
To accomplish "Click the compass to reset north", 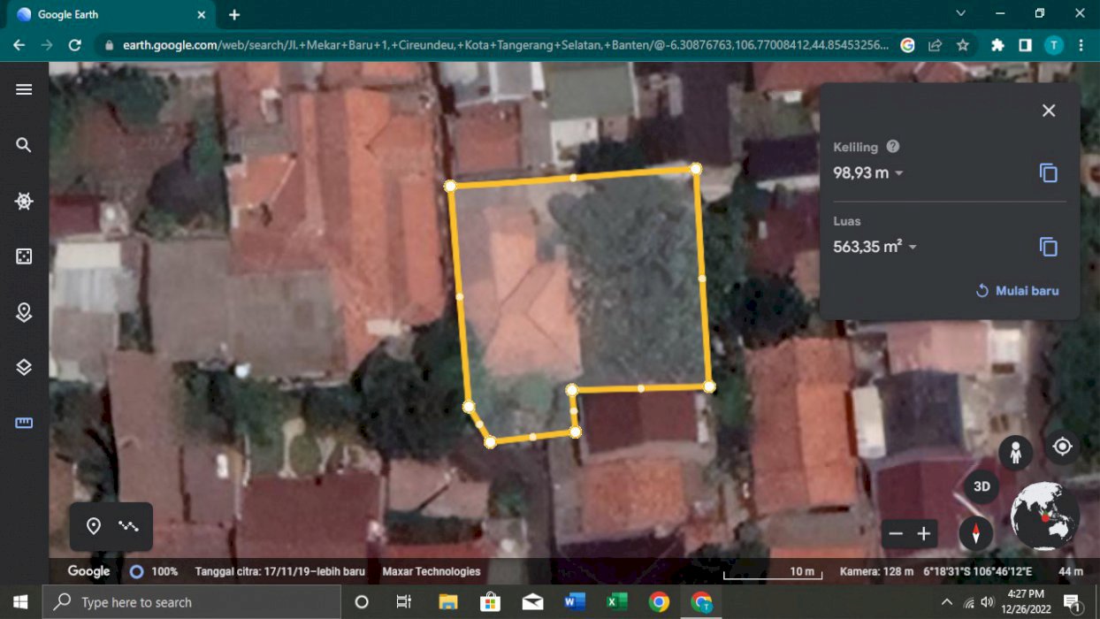I will click(976, 533).
